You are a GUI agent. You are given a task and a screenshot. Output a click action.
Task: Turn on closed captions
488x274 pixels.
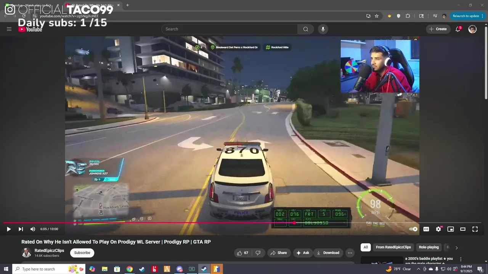tap(426, 229)
